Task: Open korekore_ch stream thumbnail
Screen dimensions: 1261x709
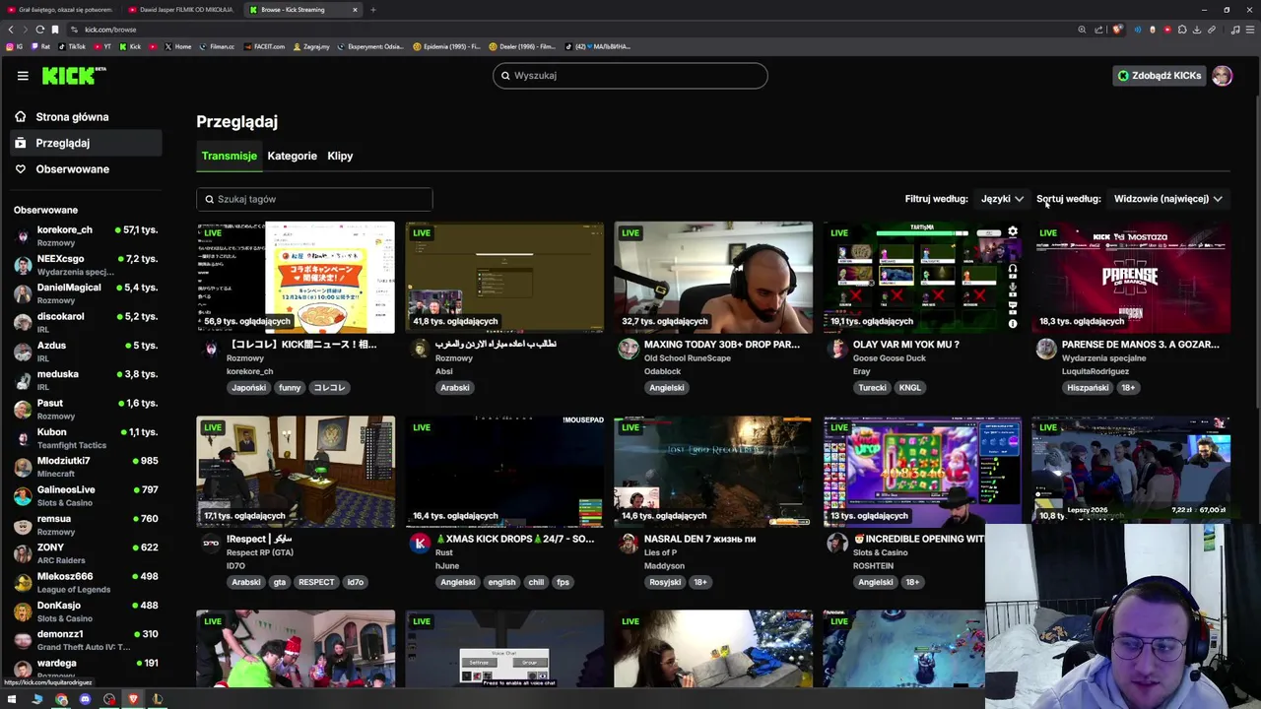Action: [x=296, y=277]
